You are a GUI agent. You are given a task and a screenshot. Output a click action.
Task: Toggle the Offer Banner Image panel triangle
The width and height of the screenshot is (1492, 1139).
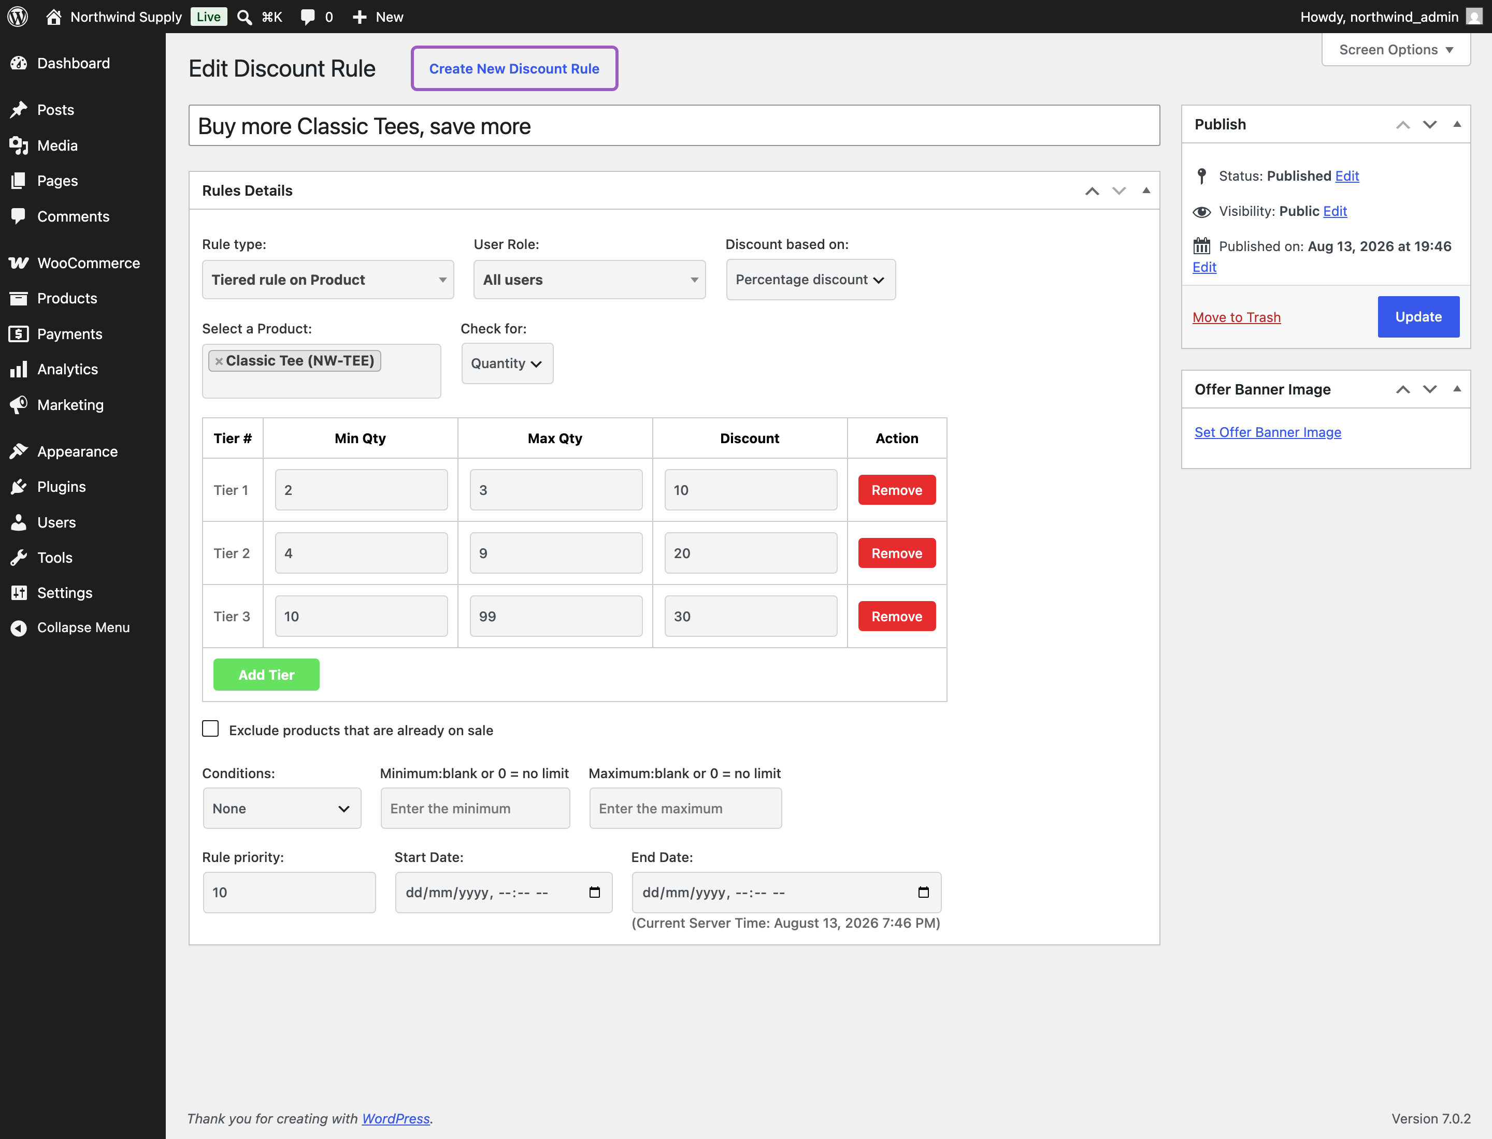[x=1457, y=389]
